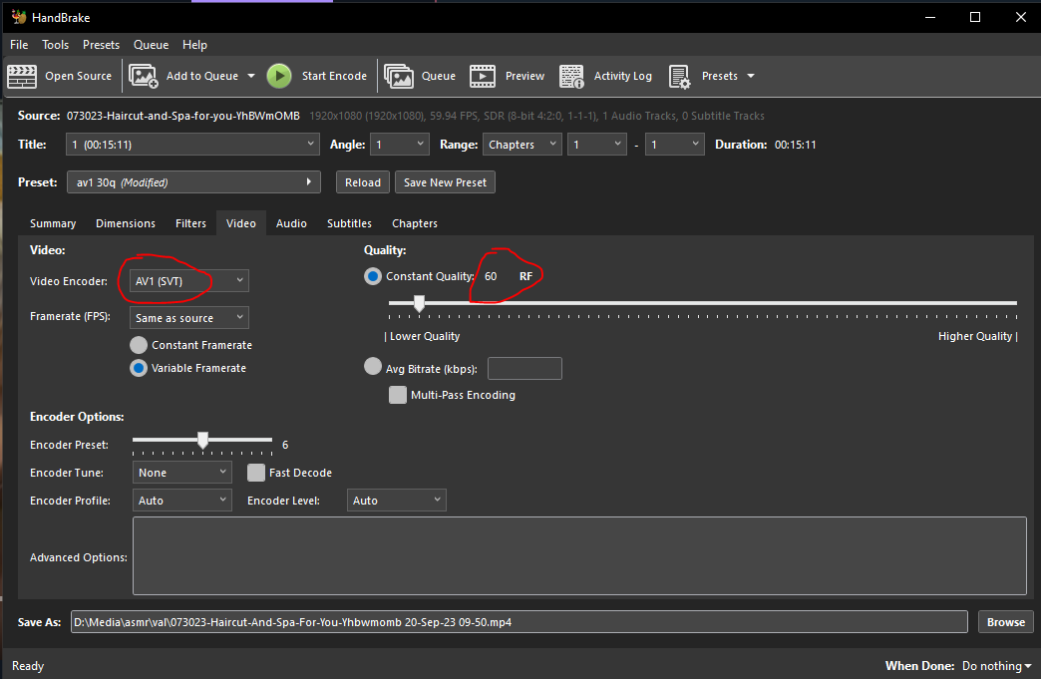Click the Preview film-frame icon
This screenshot has height=679, width=1041.
[x=483, y=77]
